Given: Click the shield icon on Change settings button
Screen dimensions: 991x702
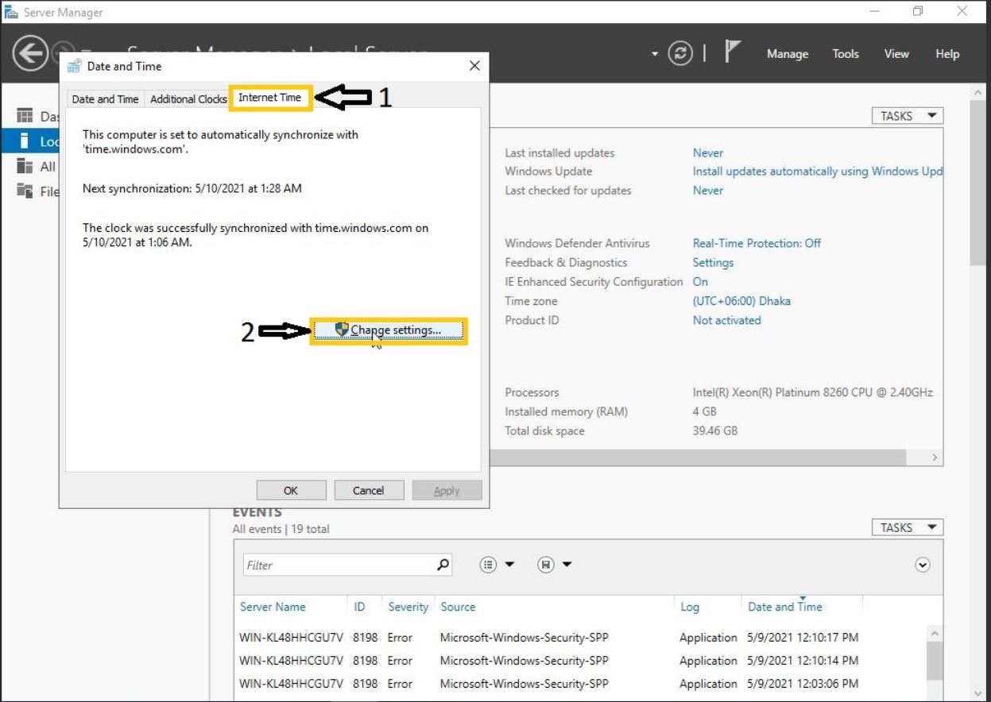Looking at the screenshot, I should pos(343,330).
